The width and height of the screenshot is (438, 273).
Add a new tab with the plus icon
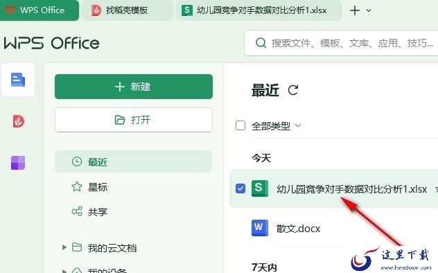pos(355,10)
